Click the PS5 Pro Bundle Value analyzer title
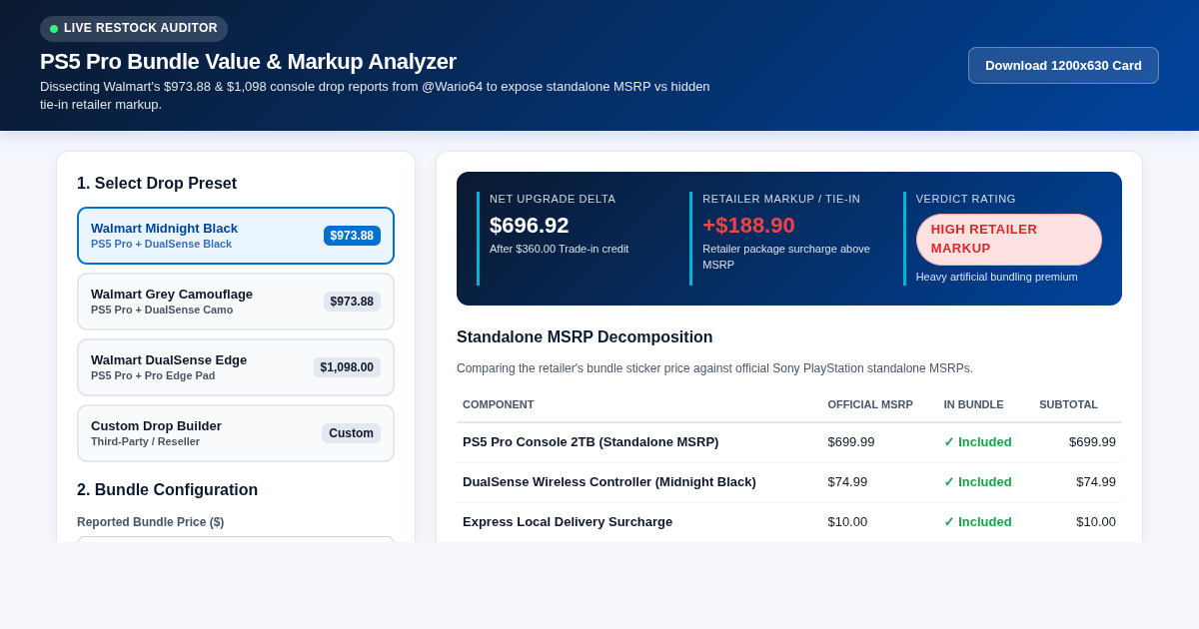The height and width of the screenshot is (629, 1199). pyautogui.click(x=248, y=61)
